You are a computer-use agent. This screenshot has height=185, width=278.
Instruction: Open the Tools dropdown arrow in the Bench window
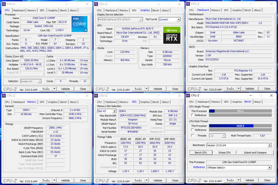click(238, 180)
